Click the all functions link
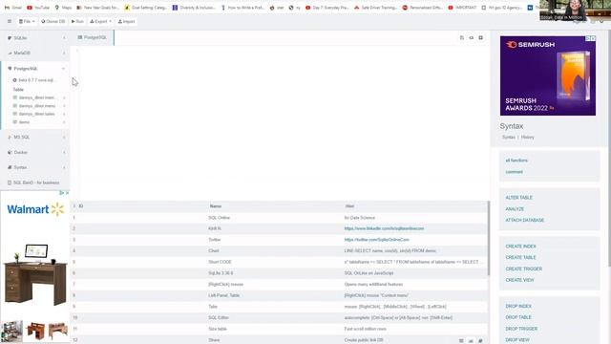611x344 pixels. click(x=516, y=161)
